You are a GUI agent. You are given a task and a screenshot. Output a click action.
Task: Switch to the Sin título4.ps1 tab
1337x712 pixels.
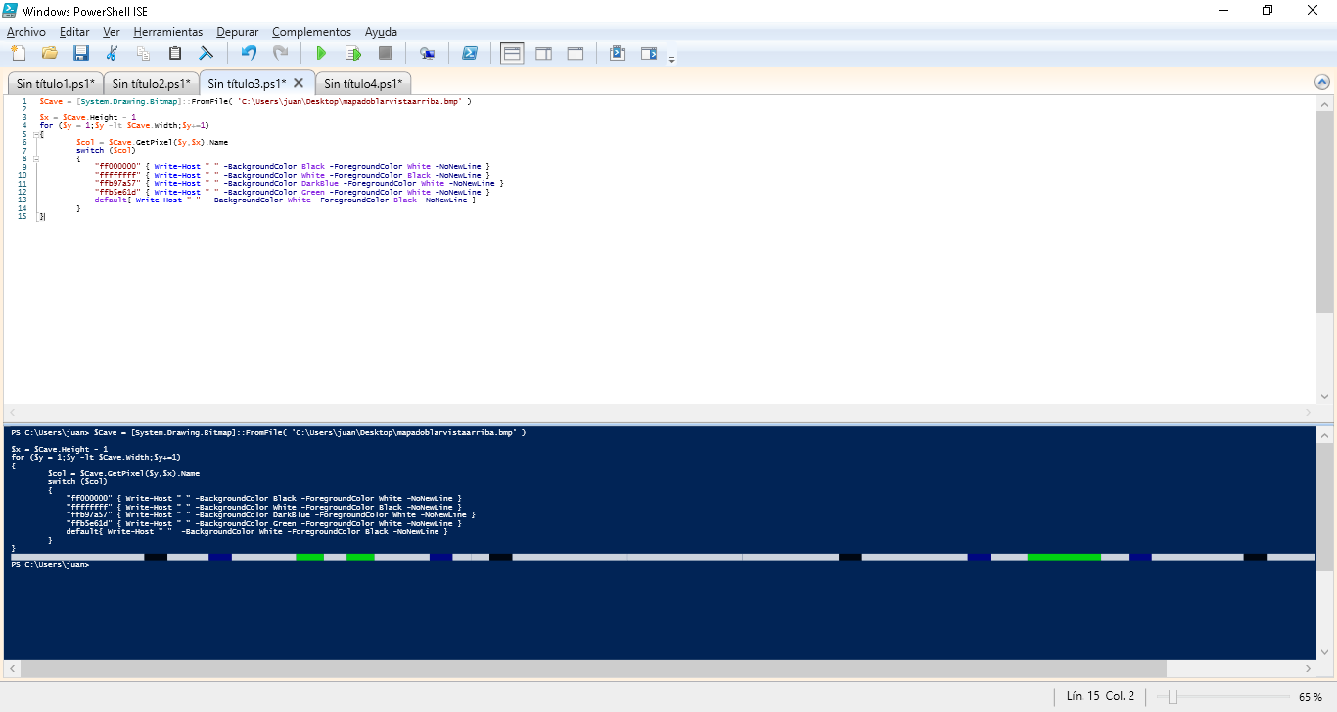[x=363, y=83]
